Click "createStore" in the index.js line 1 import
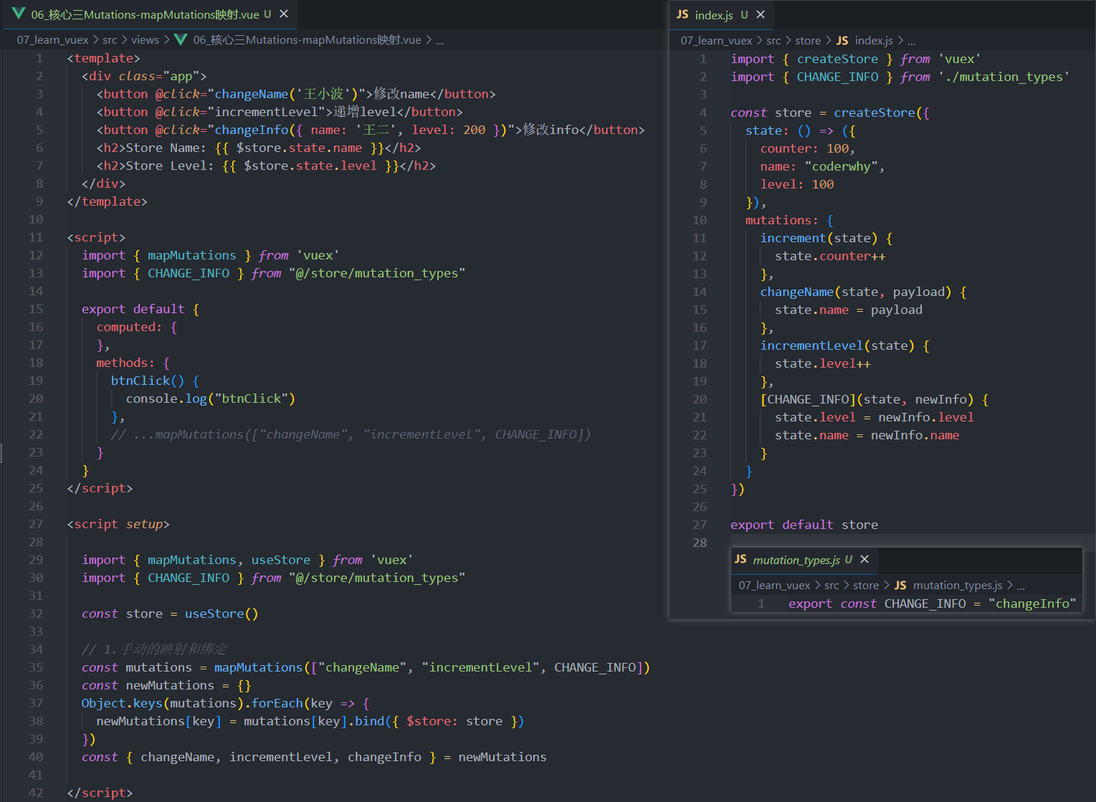The height and width of the screenshot is (802, 1096). coord(837,59)
